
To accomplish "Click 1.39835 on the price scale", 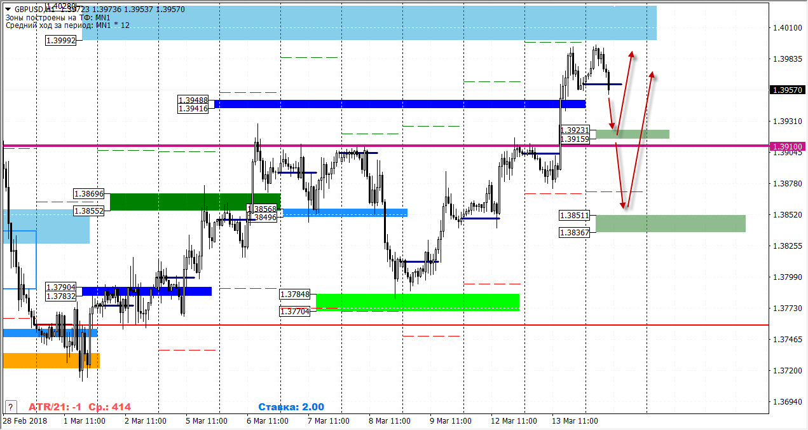I will pos(787,59).
